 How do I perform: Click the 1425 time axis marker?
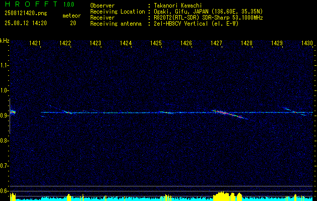tap(156, 43)
